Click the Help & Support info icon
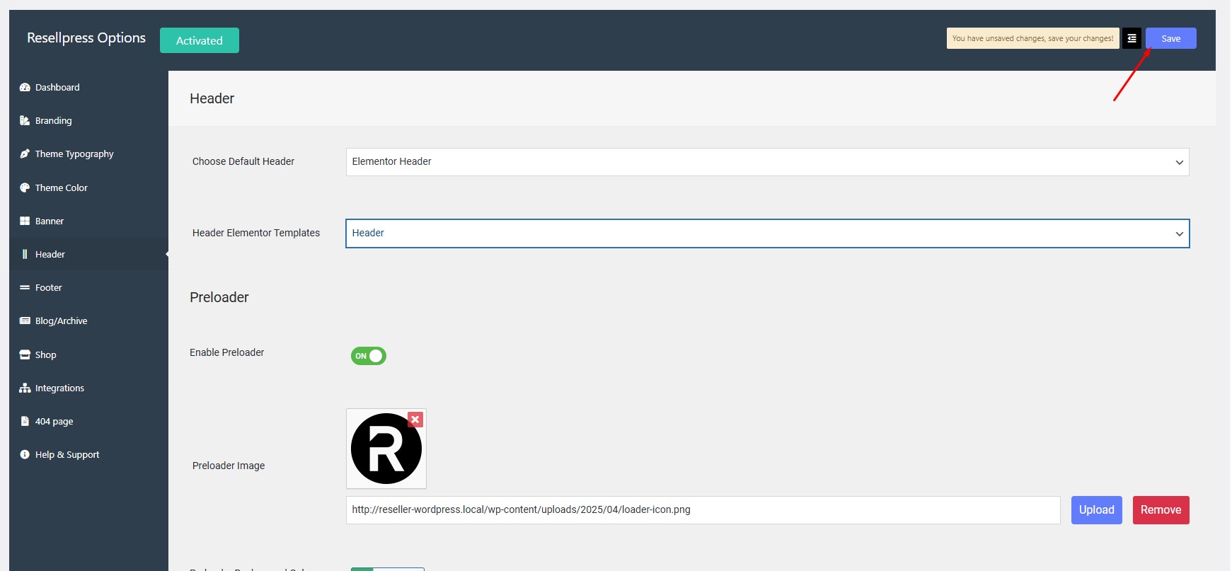 click(25, 455)
